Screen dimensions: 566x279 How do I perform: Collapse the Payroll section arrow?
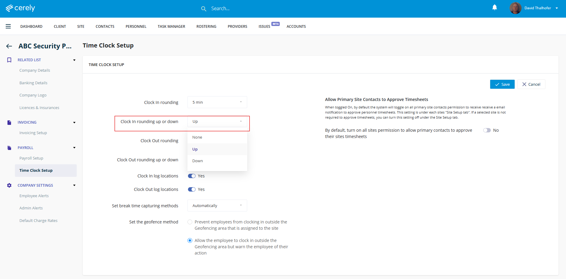(74, 148)
